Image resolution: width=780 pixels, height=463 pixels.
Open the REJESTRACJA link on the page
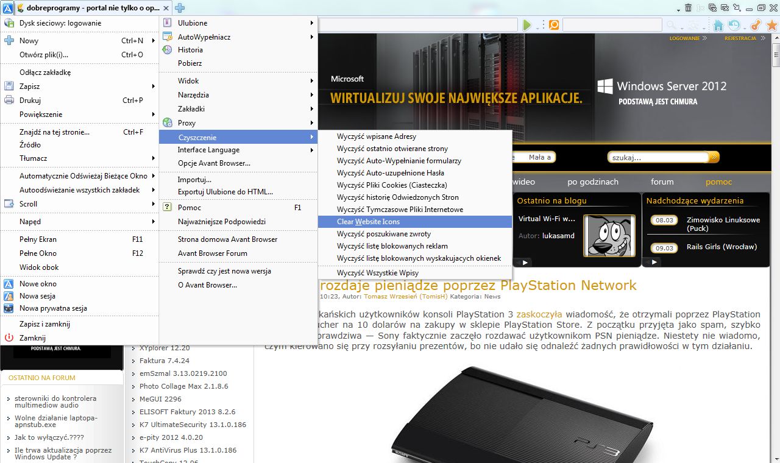(740, 38)
